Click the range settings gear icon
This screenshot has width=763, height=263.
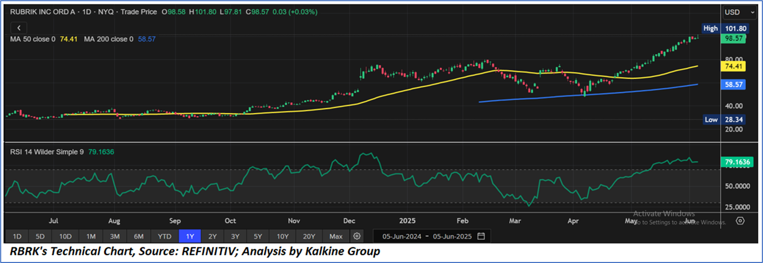(x=357, y=236)
